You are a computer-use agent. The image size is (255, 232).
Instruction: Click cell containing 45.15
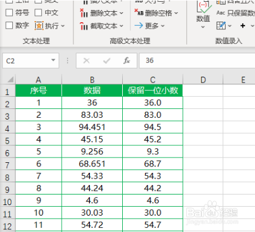tap(92, 139)
